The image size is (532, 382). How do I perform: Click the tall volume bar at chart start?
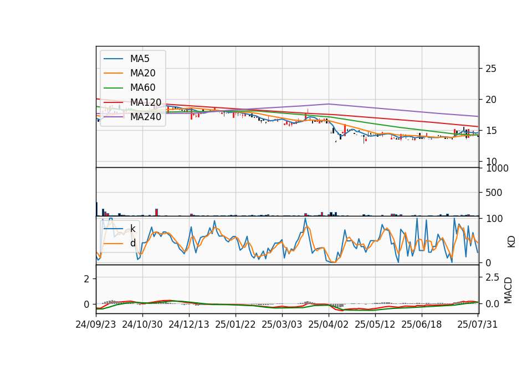point(96,209)
